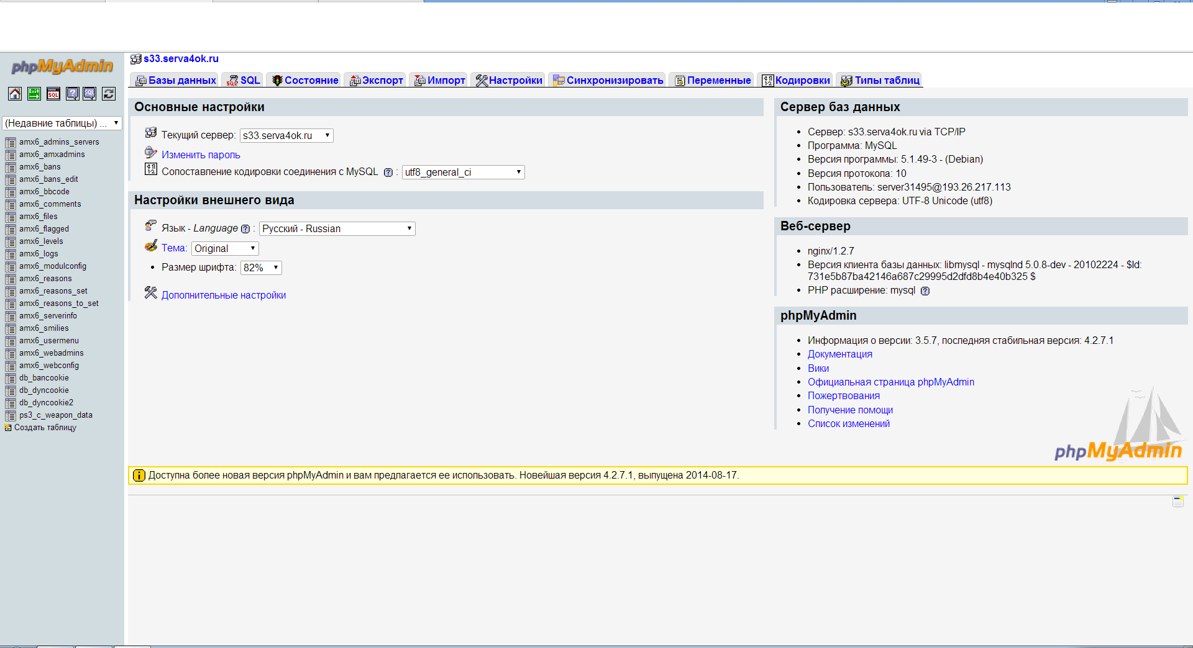1193x648 pixels.
Task: Click the table icon next to amx6_modulconfig
Action: [x=11, y=267]
